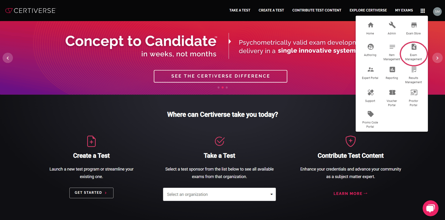Screen dimensions: 445x220
Task: Advance the banner with the next arrow
Action: click(x=437, y=58)
